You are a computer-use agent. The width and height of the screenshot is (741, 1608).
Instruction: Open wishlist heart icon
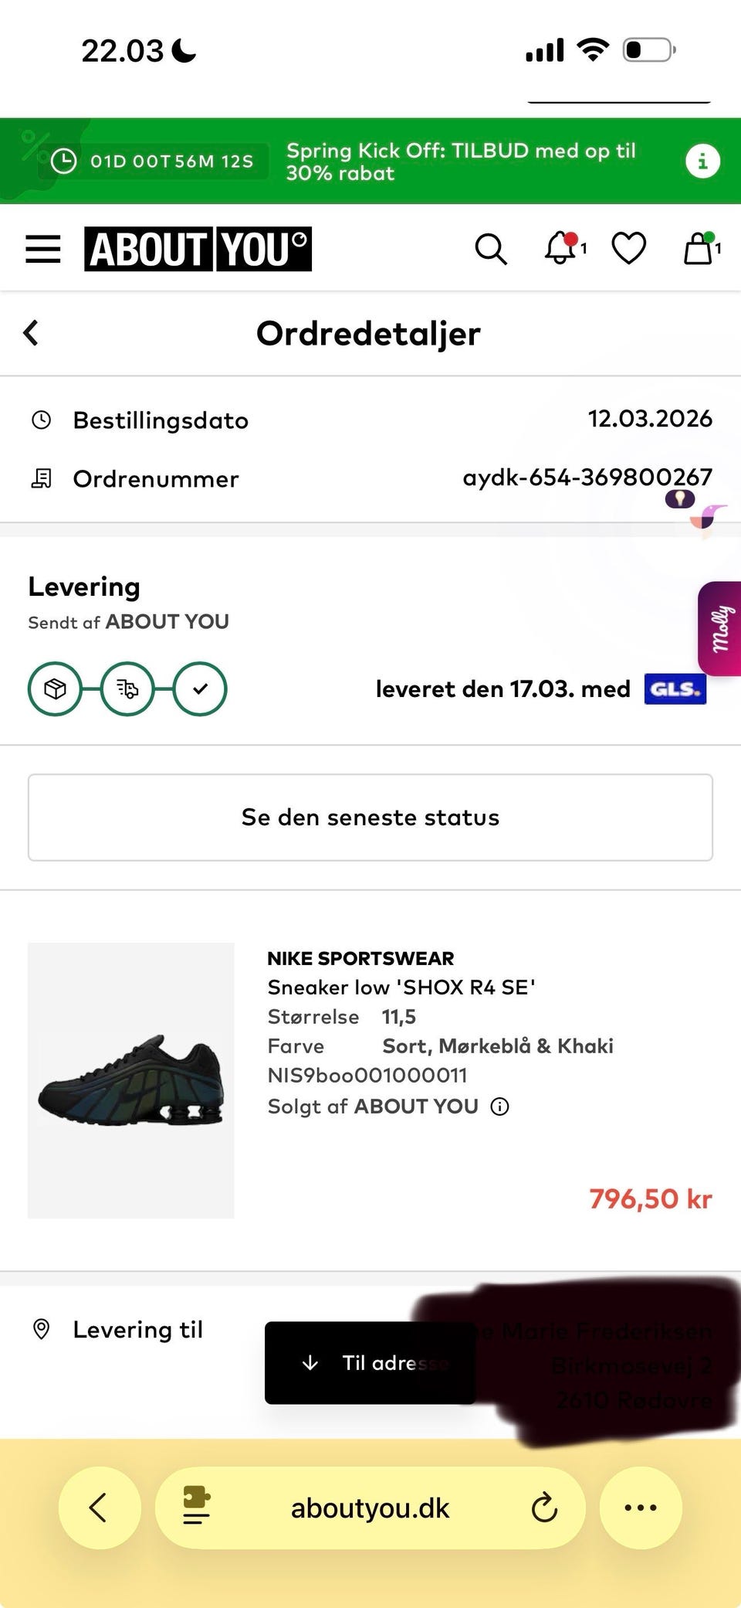click(x=628, y=249)
